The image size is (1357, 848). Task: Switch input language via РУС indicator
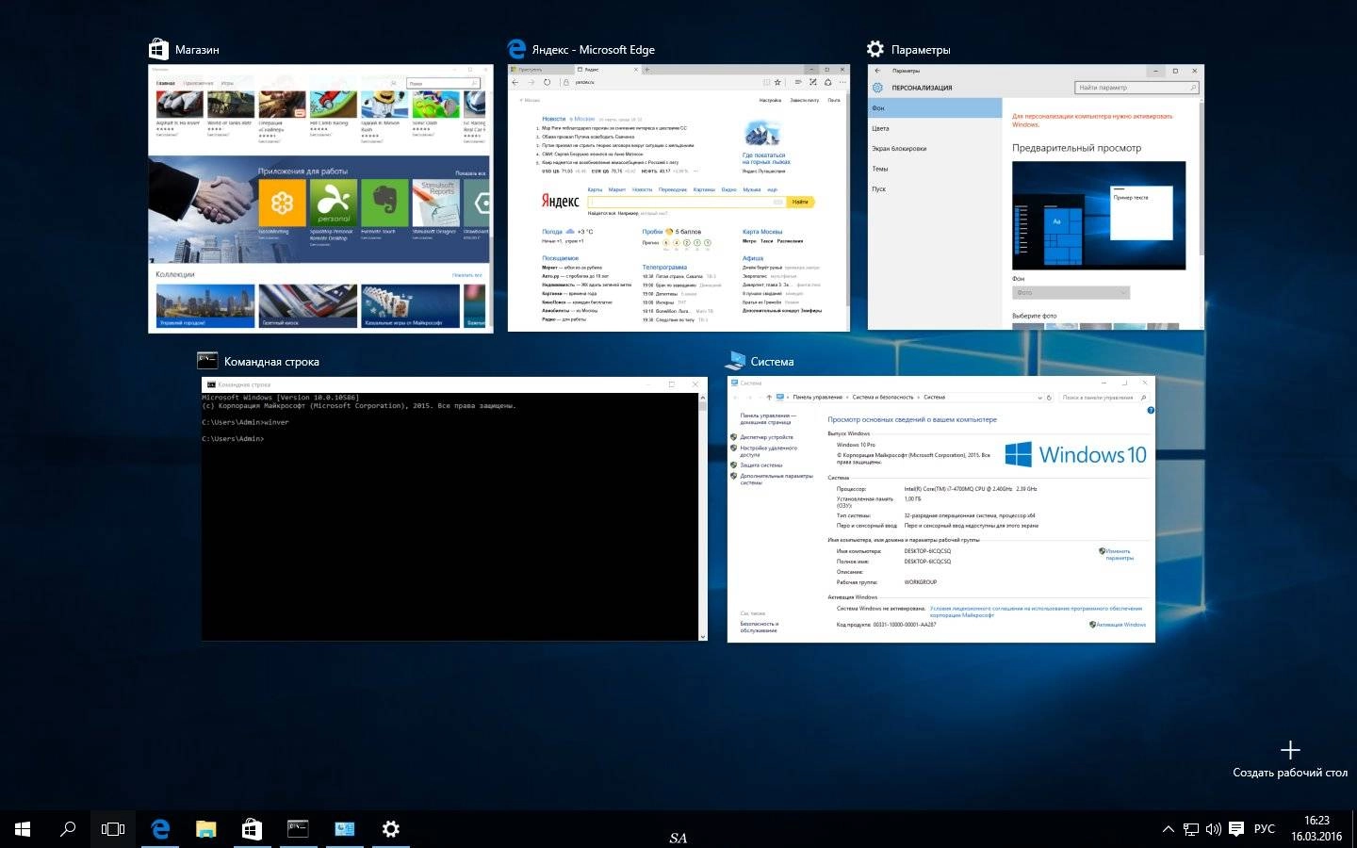coord(1265,829)
